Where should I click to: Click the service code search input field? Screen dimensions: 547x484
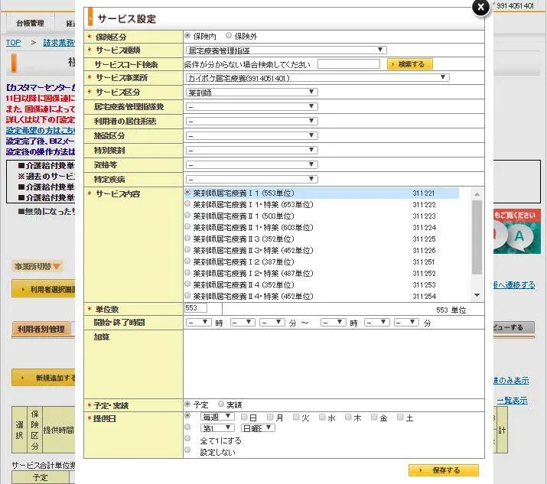click(348, 64)
